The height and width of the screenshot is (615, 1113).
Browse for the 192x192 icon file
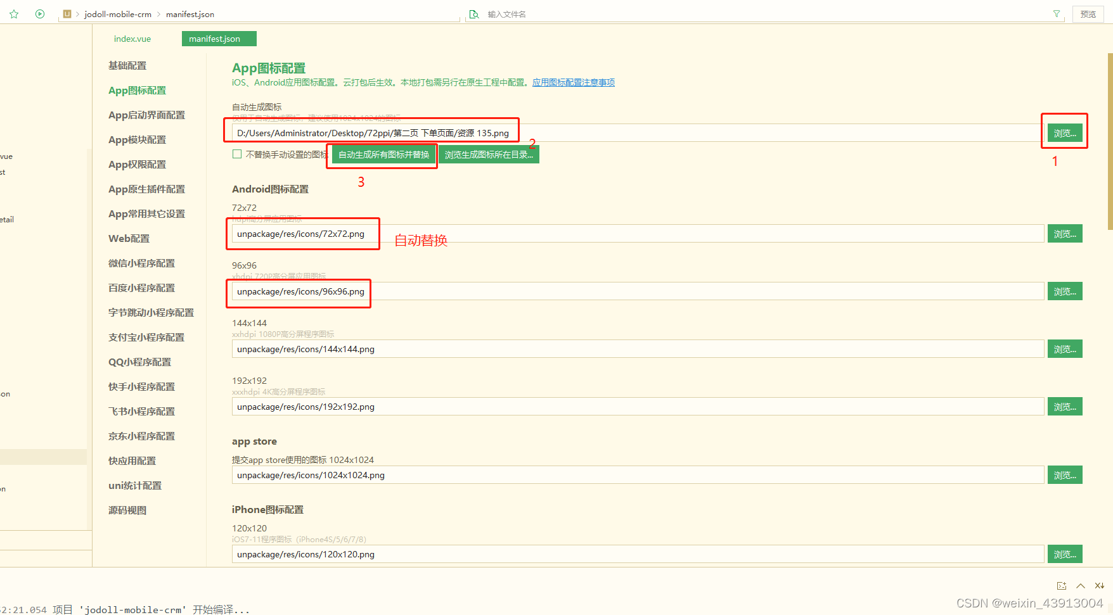tap(1065, 407)
